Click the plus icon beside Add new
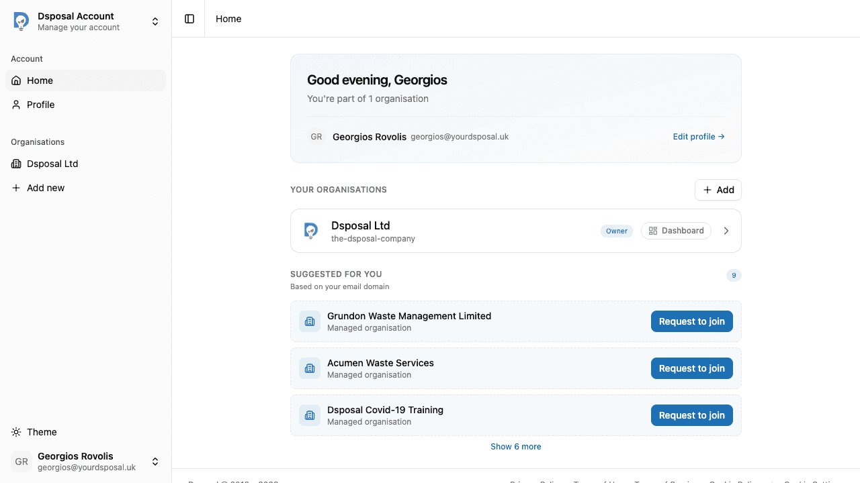 (x=16, y=188)
